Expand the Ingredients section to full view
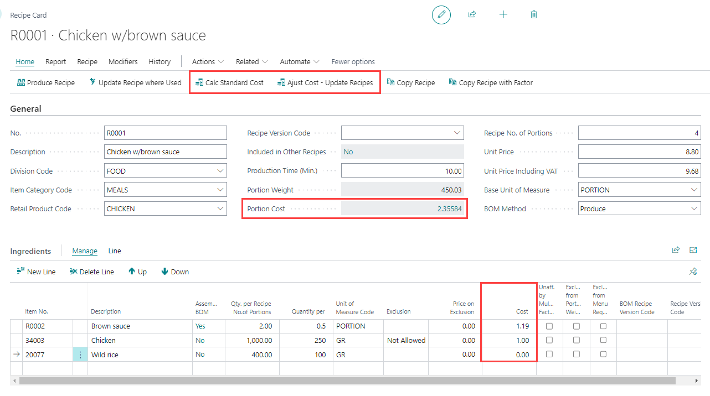This screenshot has height=396, width=710. coord(693,251)
